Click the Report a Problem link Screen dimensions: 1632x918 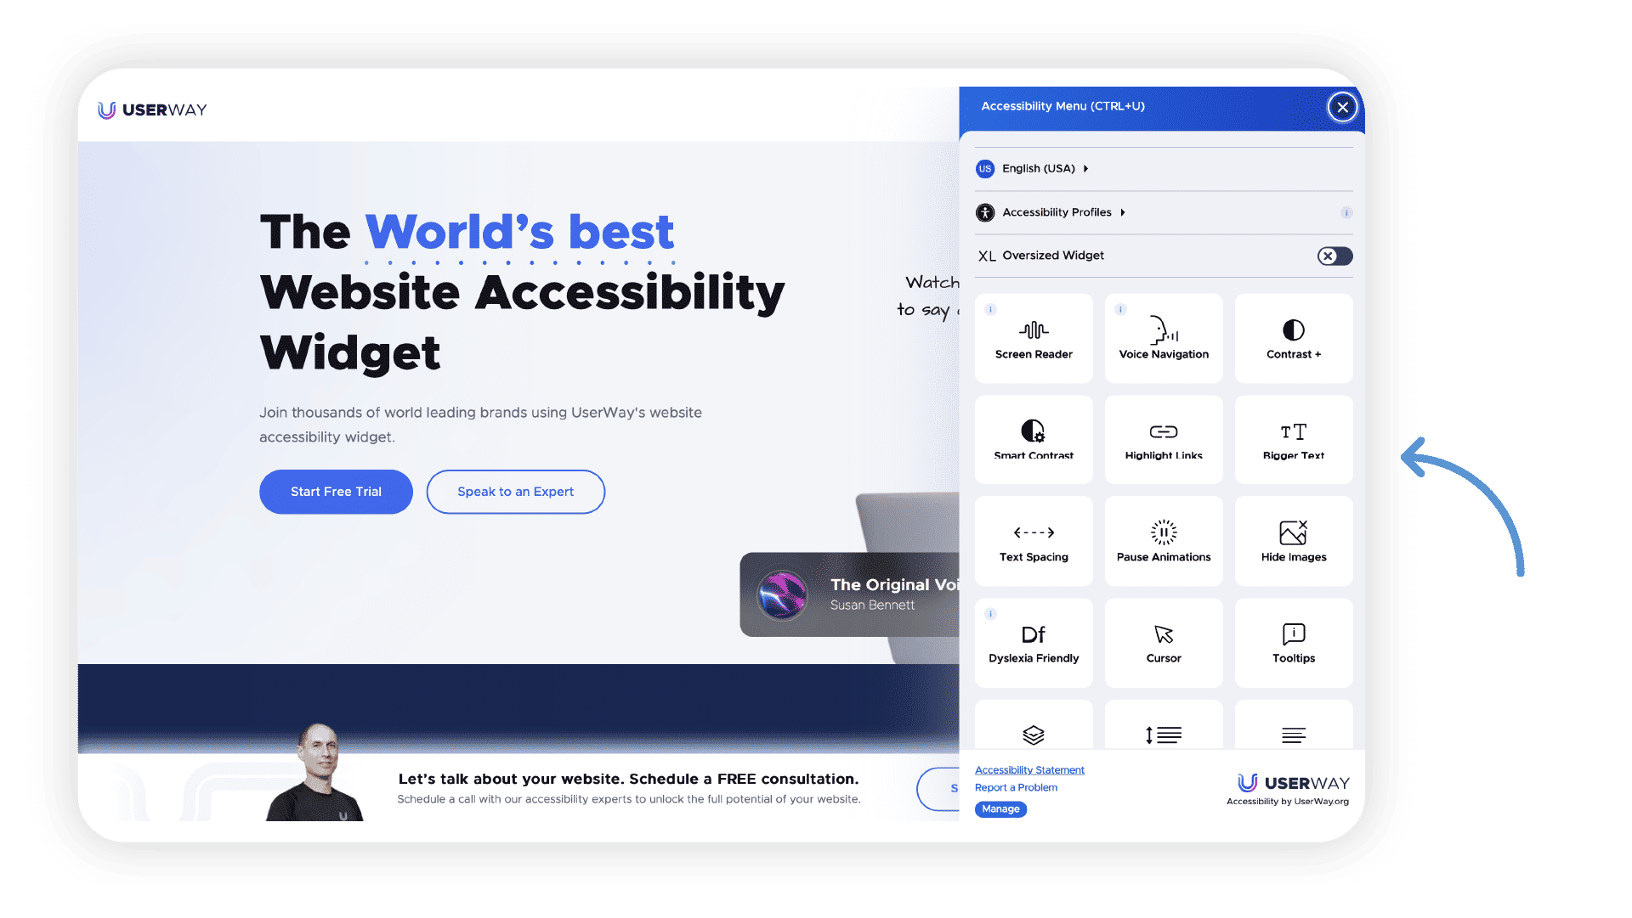[1016, 787]
